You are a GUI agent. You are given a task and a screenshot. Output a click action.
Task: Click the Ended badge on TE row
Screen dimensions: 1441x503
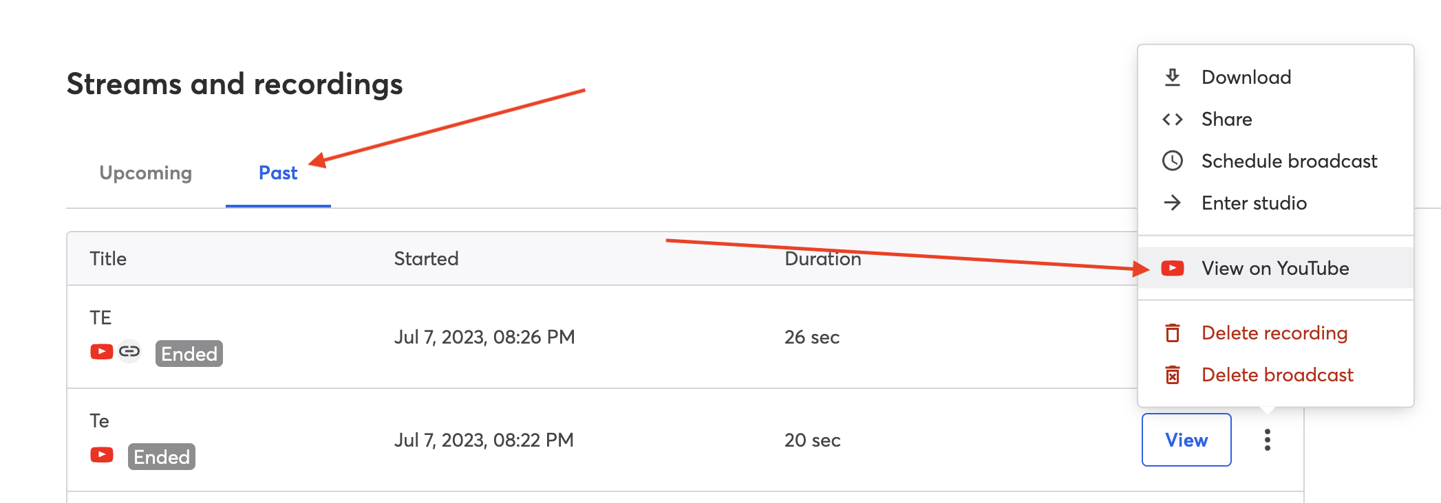pyautogui.click(x=189, y=354)
